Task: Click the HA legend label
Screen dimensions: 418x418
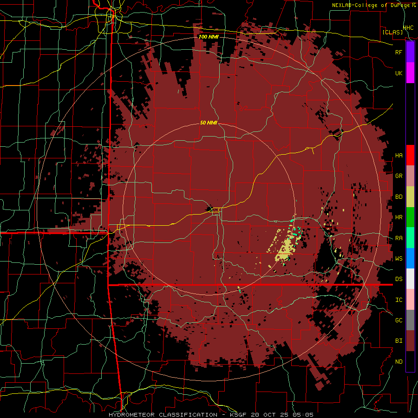Action: [x=398, y=156]
